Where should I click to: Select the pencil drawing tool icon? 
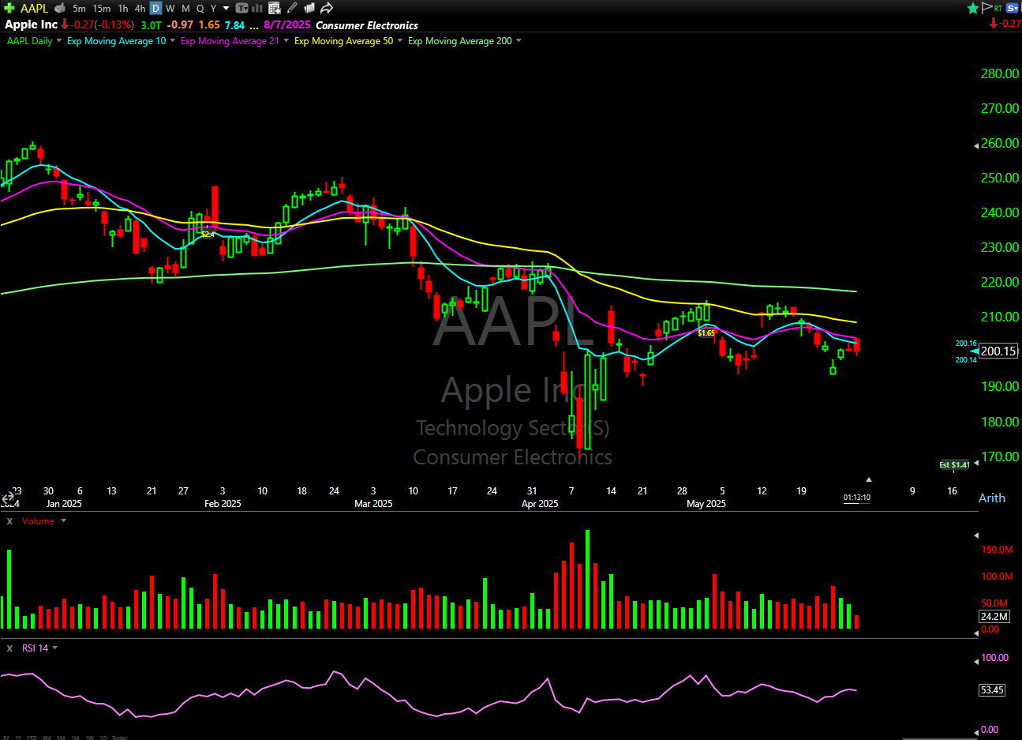(x=292, y=8)
